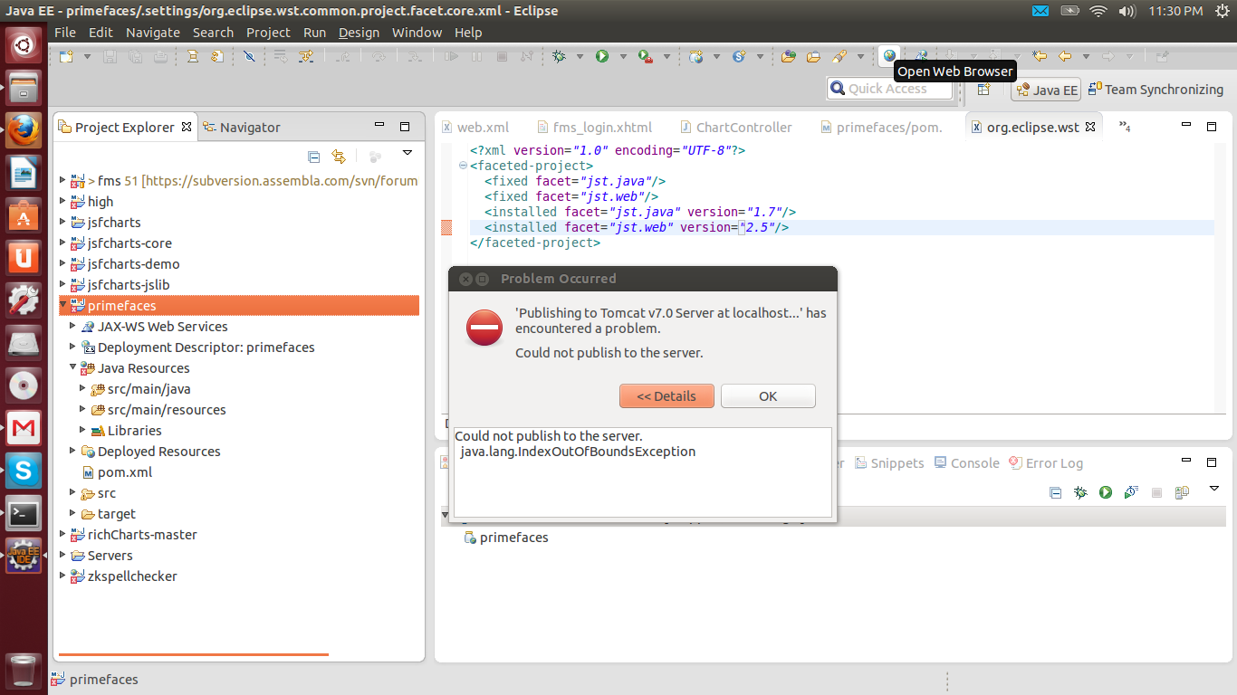Click the Open Perspective icon

tap(983, 89)
